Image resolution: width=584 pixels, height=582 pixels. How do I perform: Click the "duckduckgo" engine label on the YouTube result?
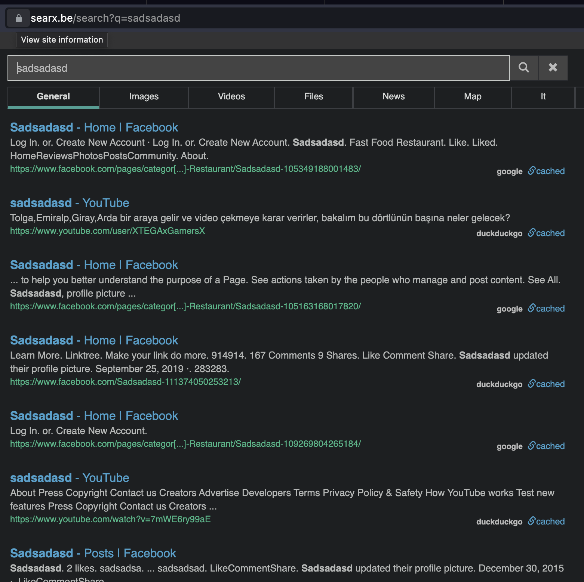coord(499,233)
